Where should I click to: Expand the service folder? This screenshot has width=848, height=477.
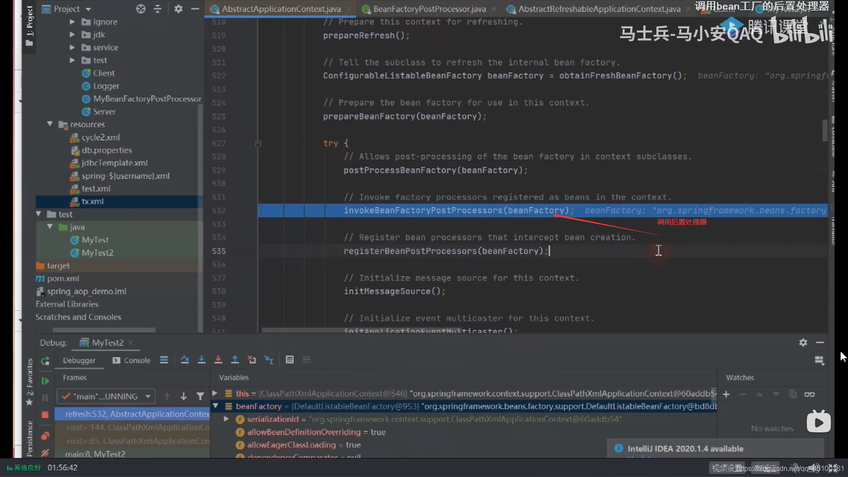72,47
